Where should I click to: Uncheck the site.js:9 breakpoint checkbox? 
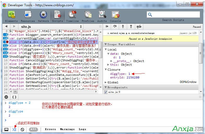pyautogui.click(x=106, y=92)
